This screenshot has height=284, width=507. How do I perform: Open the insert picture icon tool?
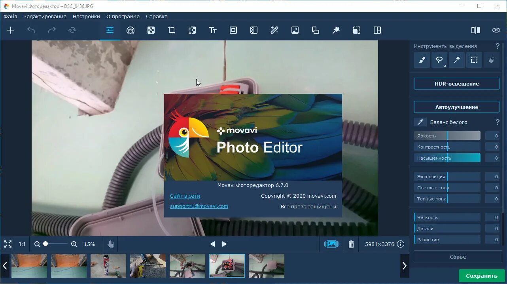(x=295, y=30)
